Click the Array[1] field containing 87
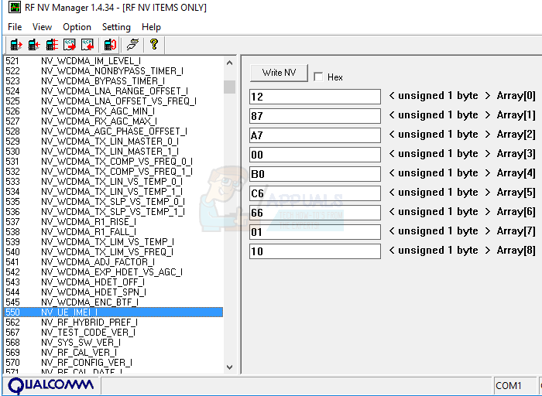The image size is (542, 396). coord(315,116)
